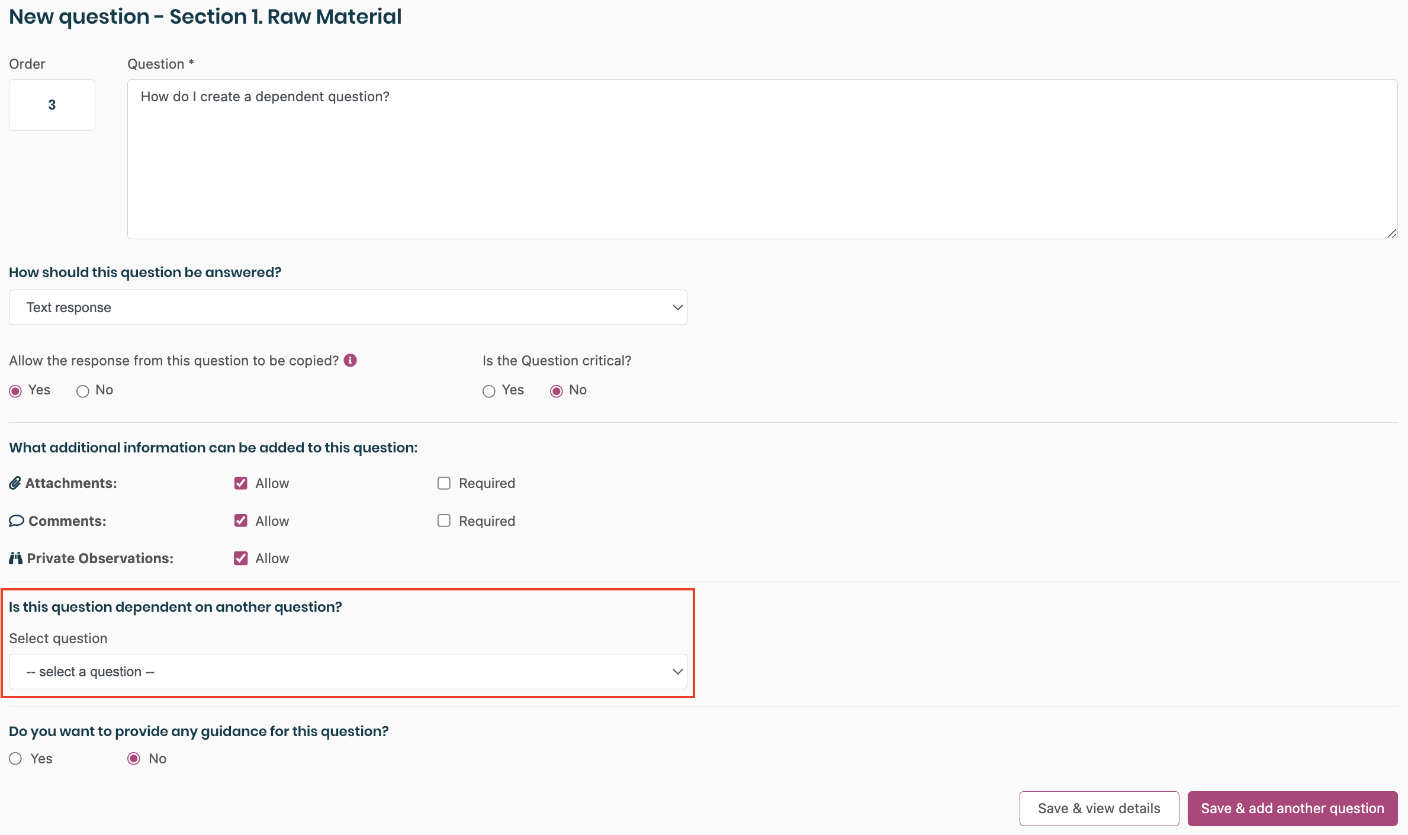Image resolution: width=1408 pixels, height=835 pixels.
Task: Expand the select a question dropdown
Action: [x=348, y=672]
